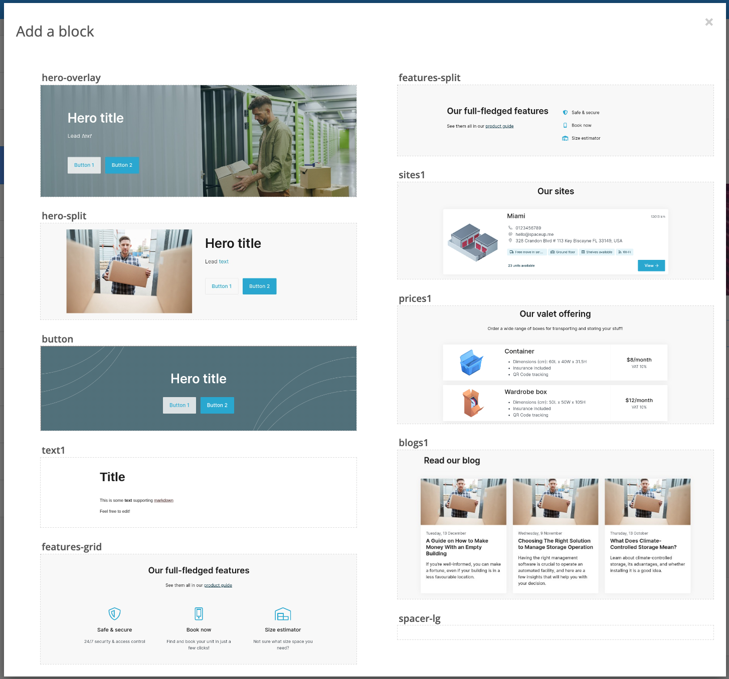Close the Add a block dialog
The image size is (729, 679).
(x=709, y=22)
